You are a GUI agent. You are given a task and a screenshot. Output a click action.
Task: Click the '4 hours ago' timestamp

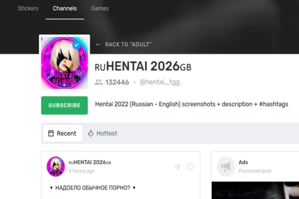[81, 171]
